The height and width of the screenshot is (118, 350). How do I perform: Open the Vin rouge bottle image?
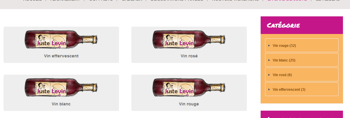click(189, 88)
